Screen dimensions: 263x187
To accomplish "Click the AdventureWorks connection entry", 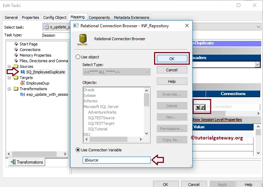I will (x=102, y=112).
